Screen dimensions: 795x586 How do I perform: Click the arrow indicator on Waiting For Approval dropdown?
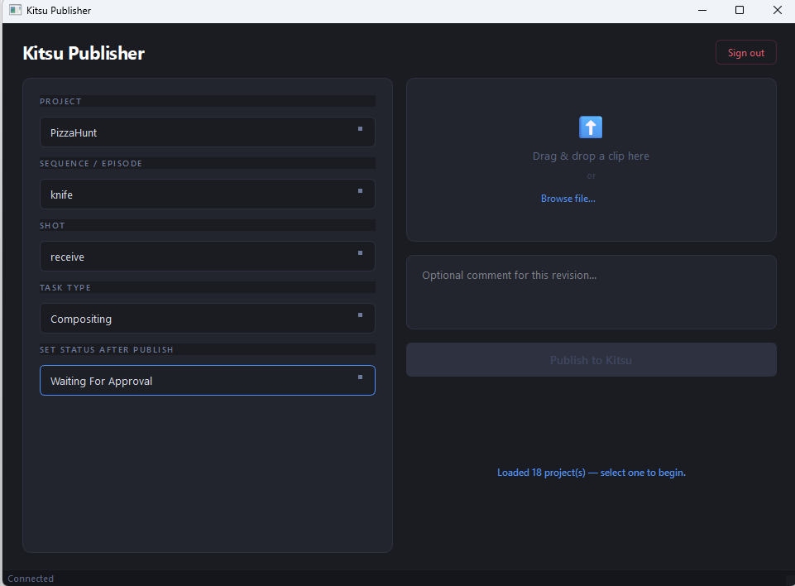361,377
